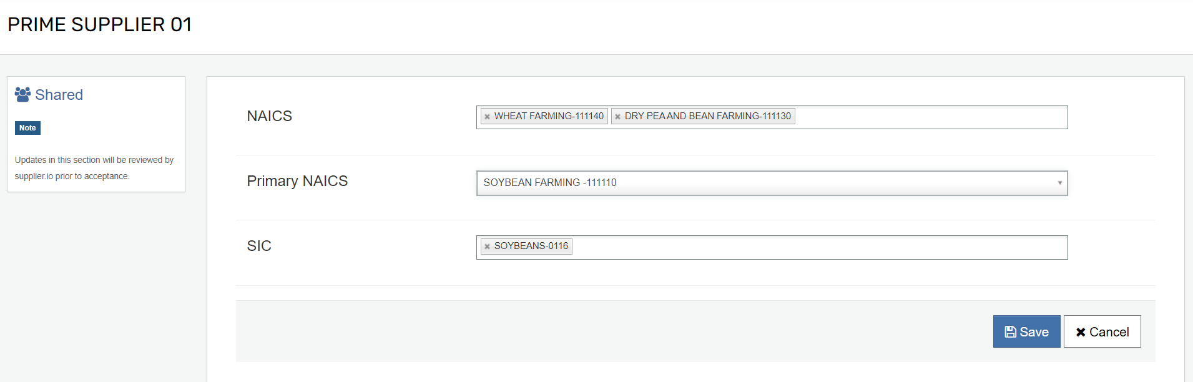This screenshot has width=1193, height=382.
Task: Remove the DRY PEA AND BEAN FARMING tag
Action: (x=618, y=117)
